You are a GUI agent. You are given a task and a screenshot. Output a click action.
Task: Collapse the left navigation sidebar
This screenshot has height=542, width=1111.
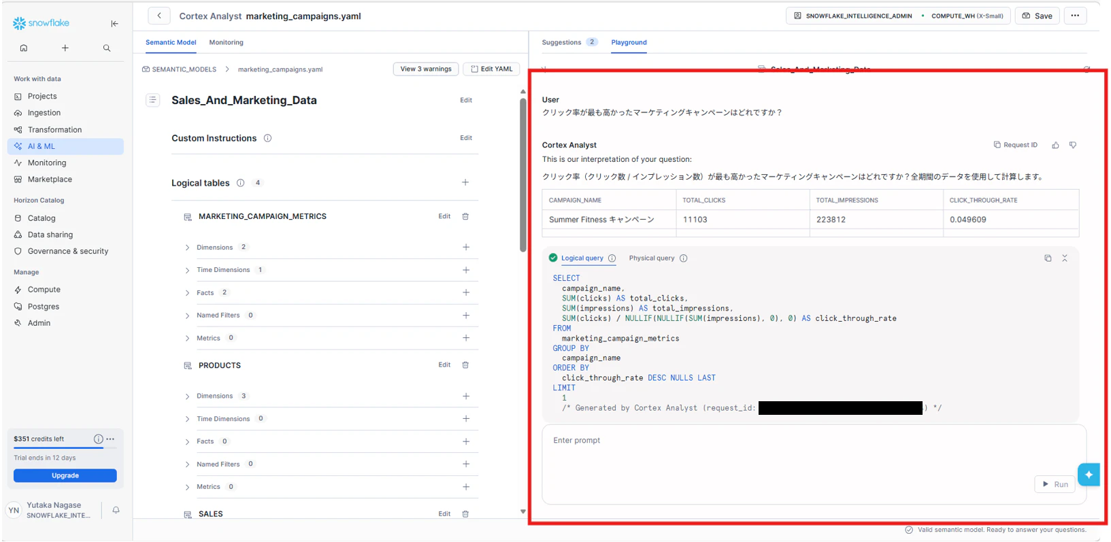tap(114, 23)
